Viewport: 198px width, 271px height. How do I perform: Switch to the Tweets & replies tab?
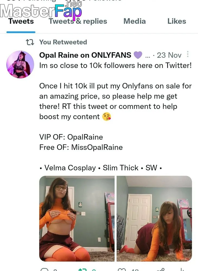pos(78,21)
